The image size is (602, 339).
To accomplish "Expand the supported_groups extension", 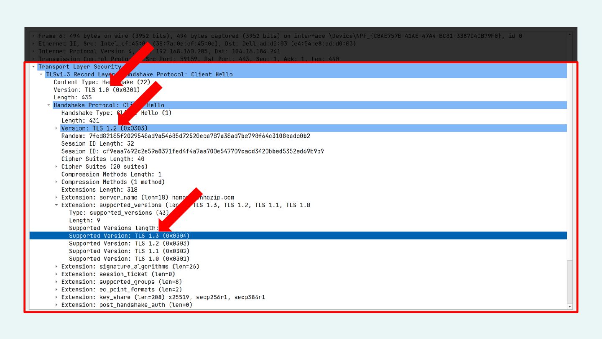I will click(56, 282).
